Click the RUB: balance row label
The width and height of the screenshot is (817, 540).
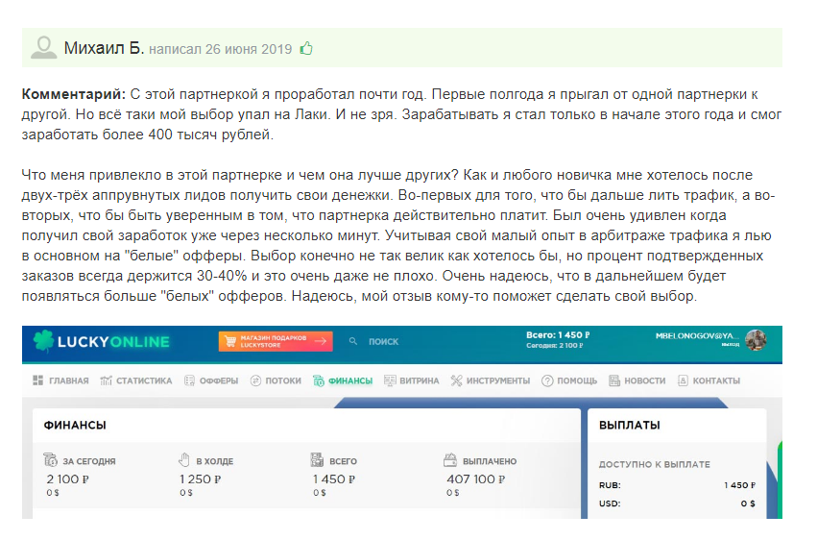coord(610,485)
